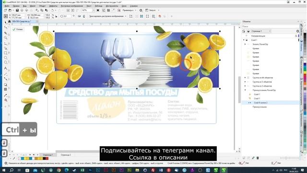Open the Objects panel settings gear
Screen dimensions: 307x173
[x=297, y=31]
